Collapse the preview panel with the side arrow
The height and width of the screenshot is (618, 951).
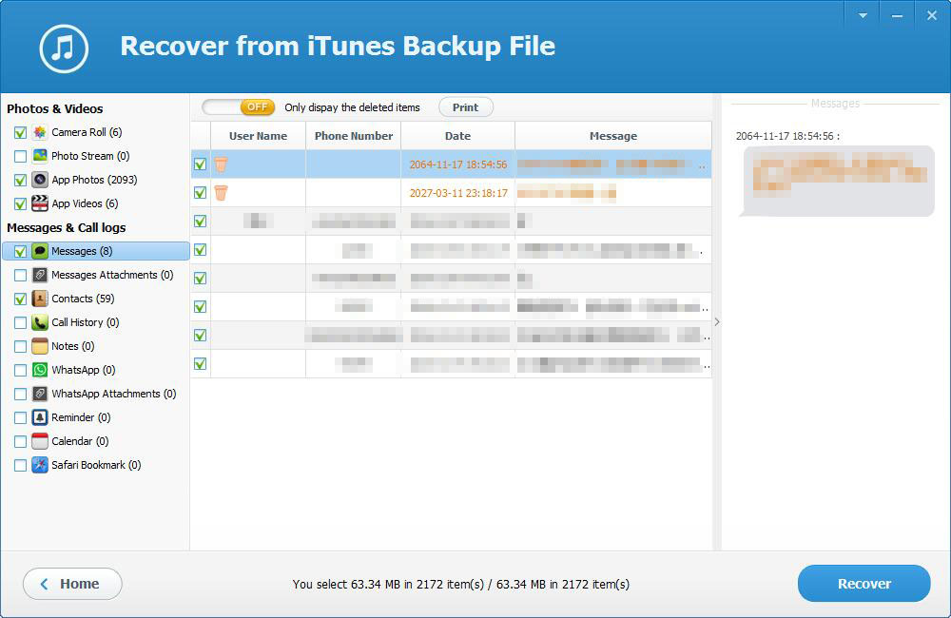(717, 322)
